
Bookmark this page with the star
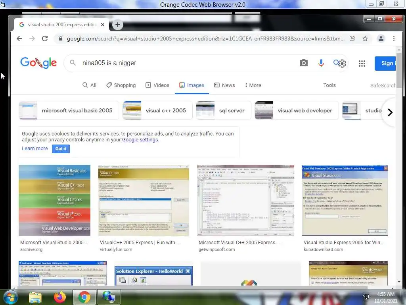365,39
